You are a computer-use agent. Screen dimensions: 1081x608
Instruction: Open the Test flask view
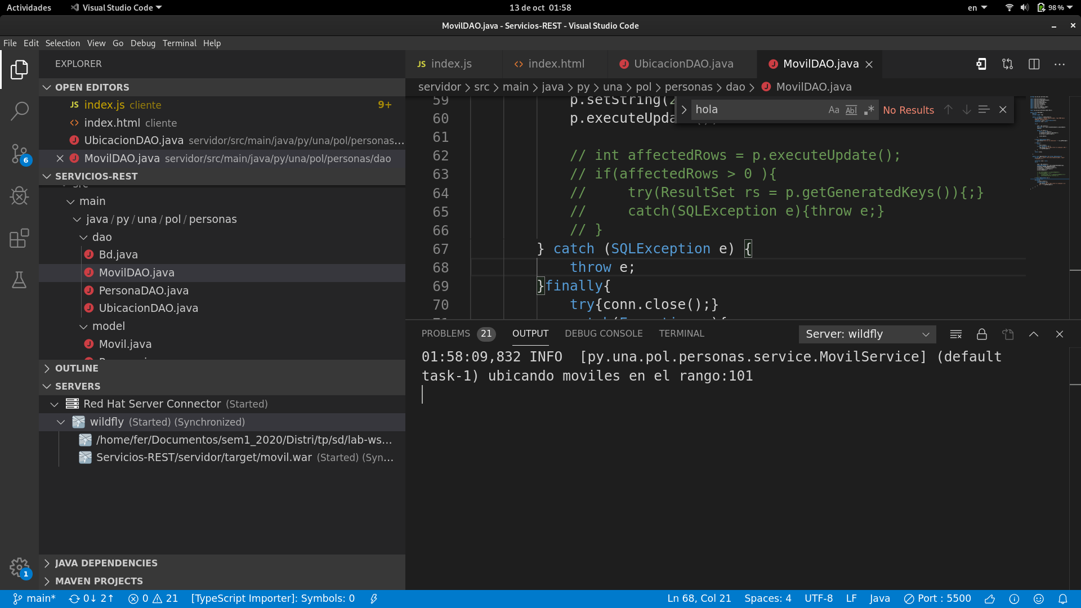19,280
